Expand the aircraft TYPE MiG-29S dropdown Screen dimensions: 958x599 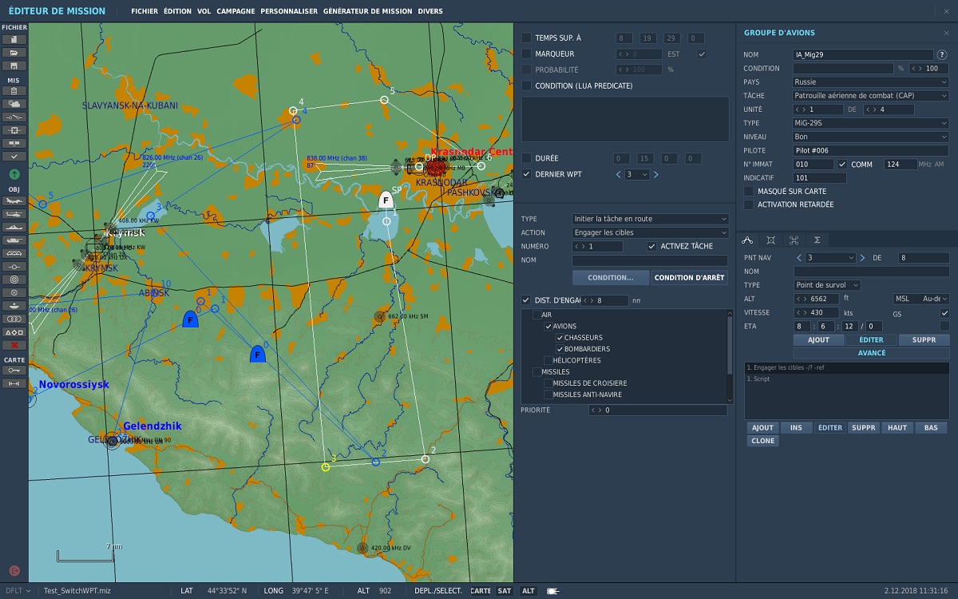(870, 123)
